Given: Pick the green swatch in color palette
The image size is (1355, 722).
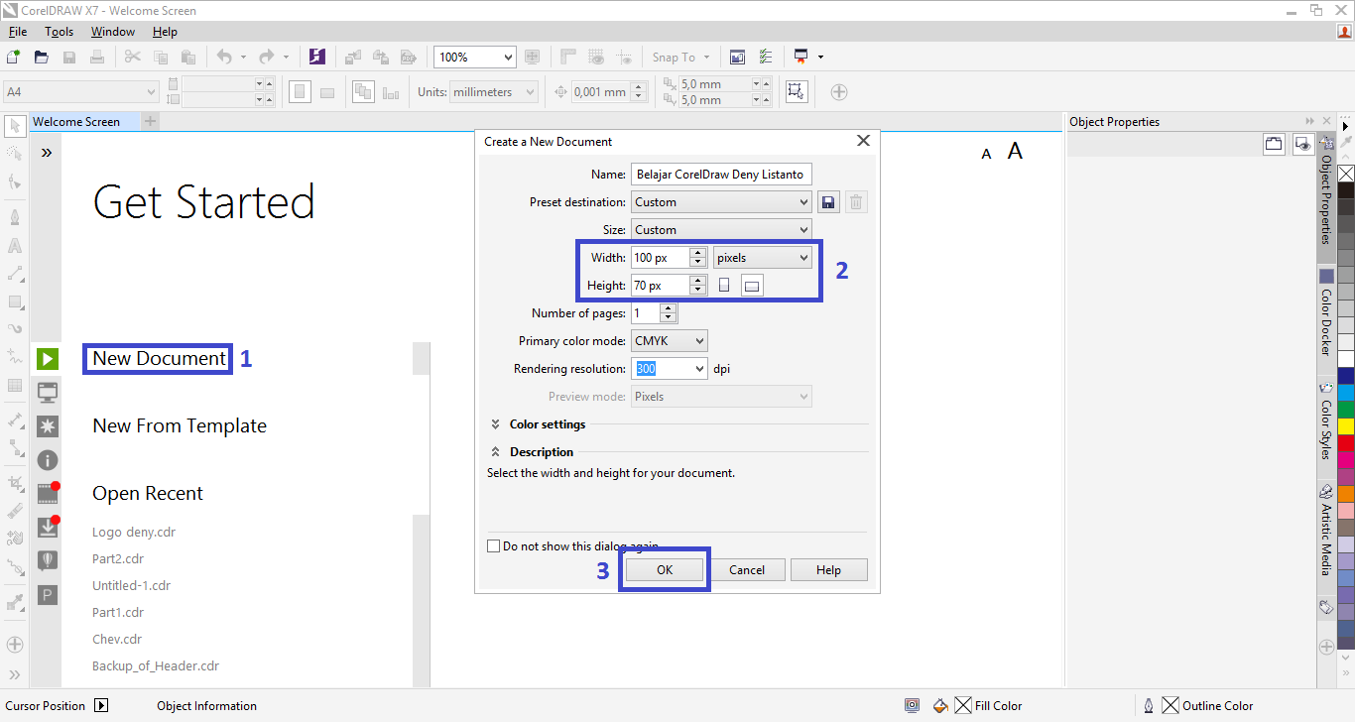Looking at the screenshot, I should 1346,409.
